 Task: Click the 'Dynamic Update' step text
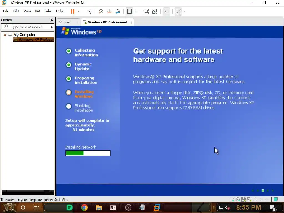[83, 66]
